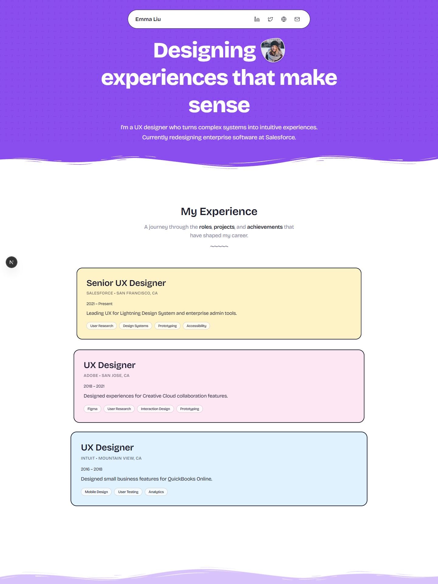View Emma Liu's circular profile photo

coord(273,50)
